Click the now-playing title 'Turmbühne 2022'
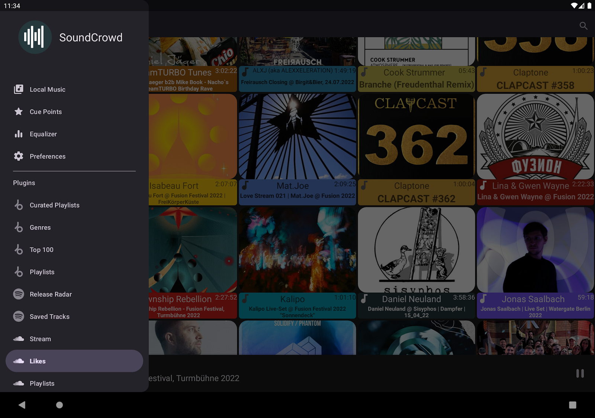The width and height of the screenshot is (595, 418). point(208,378)
